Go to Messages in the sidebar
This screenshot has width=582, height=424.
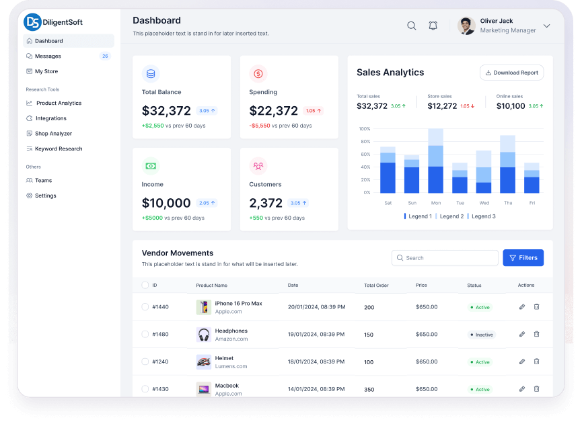48,56
